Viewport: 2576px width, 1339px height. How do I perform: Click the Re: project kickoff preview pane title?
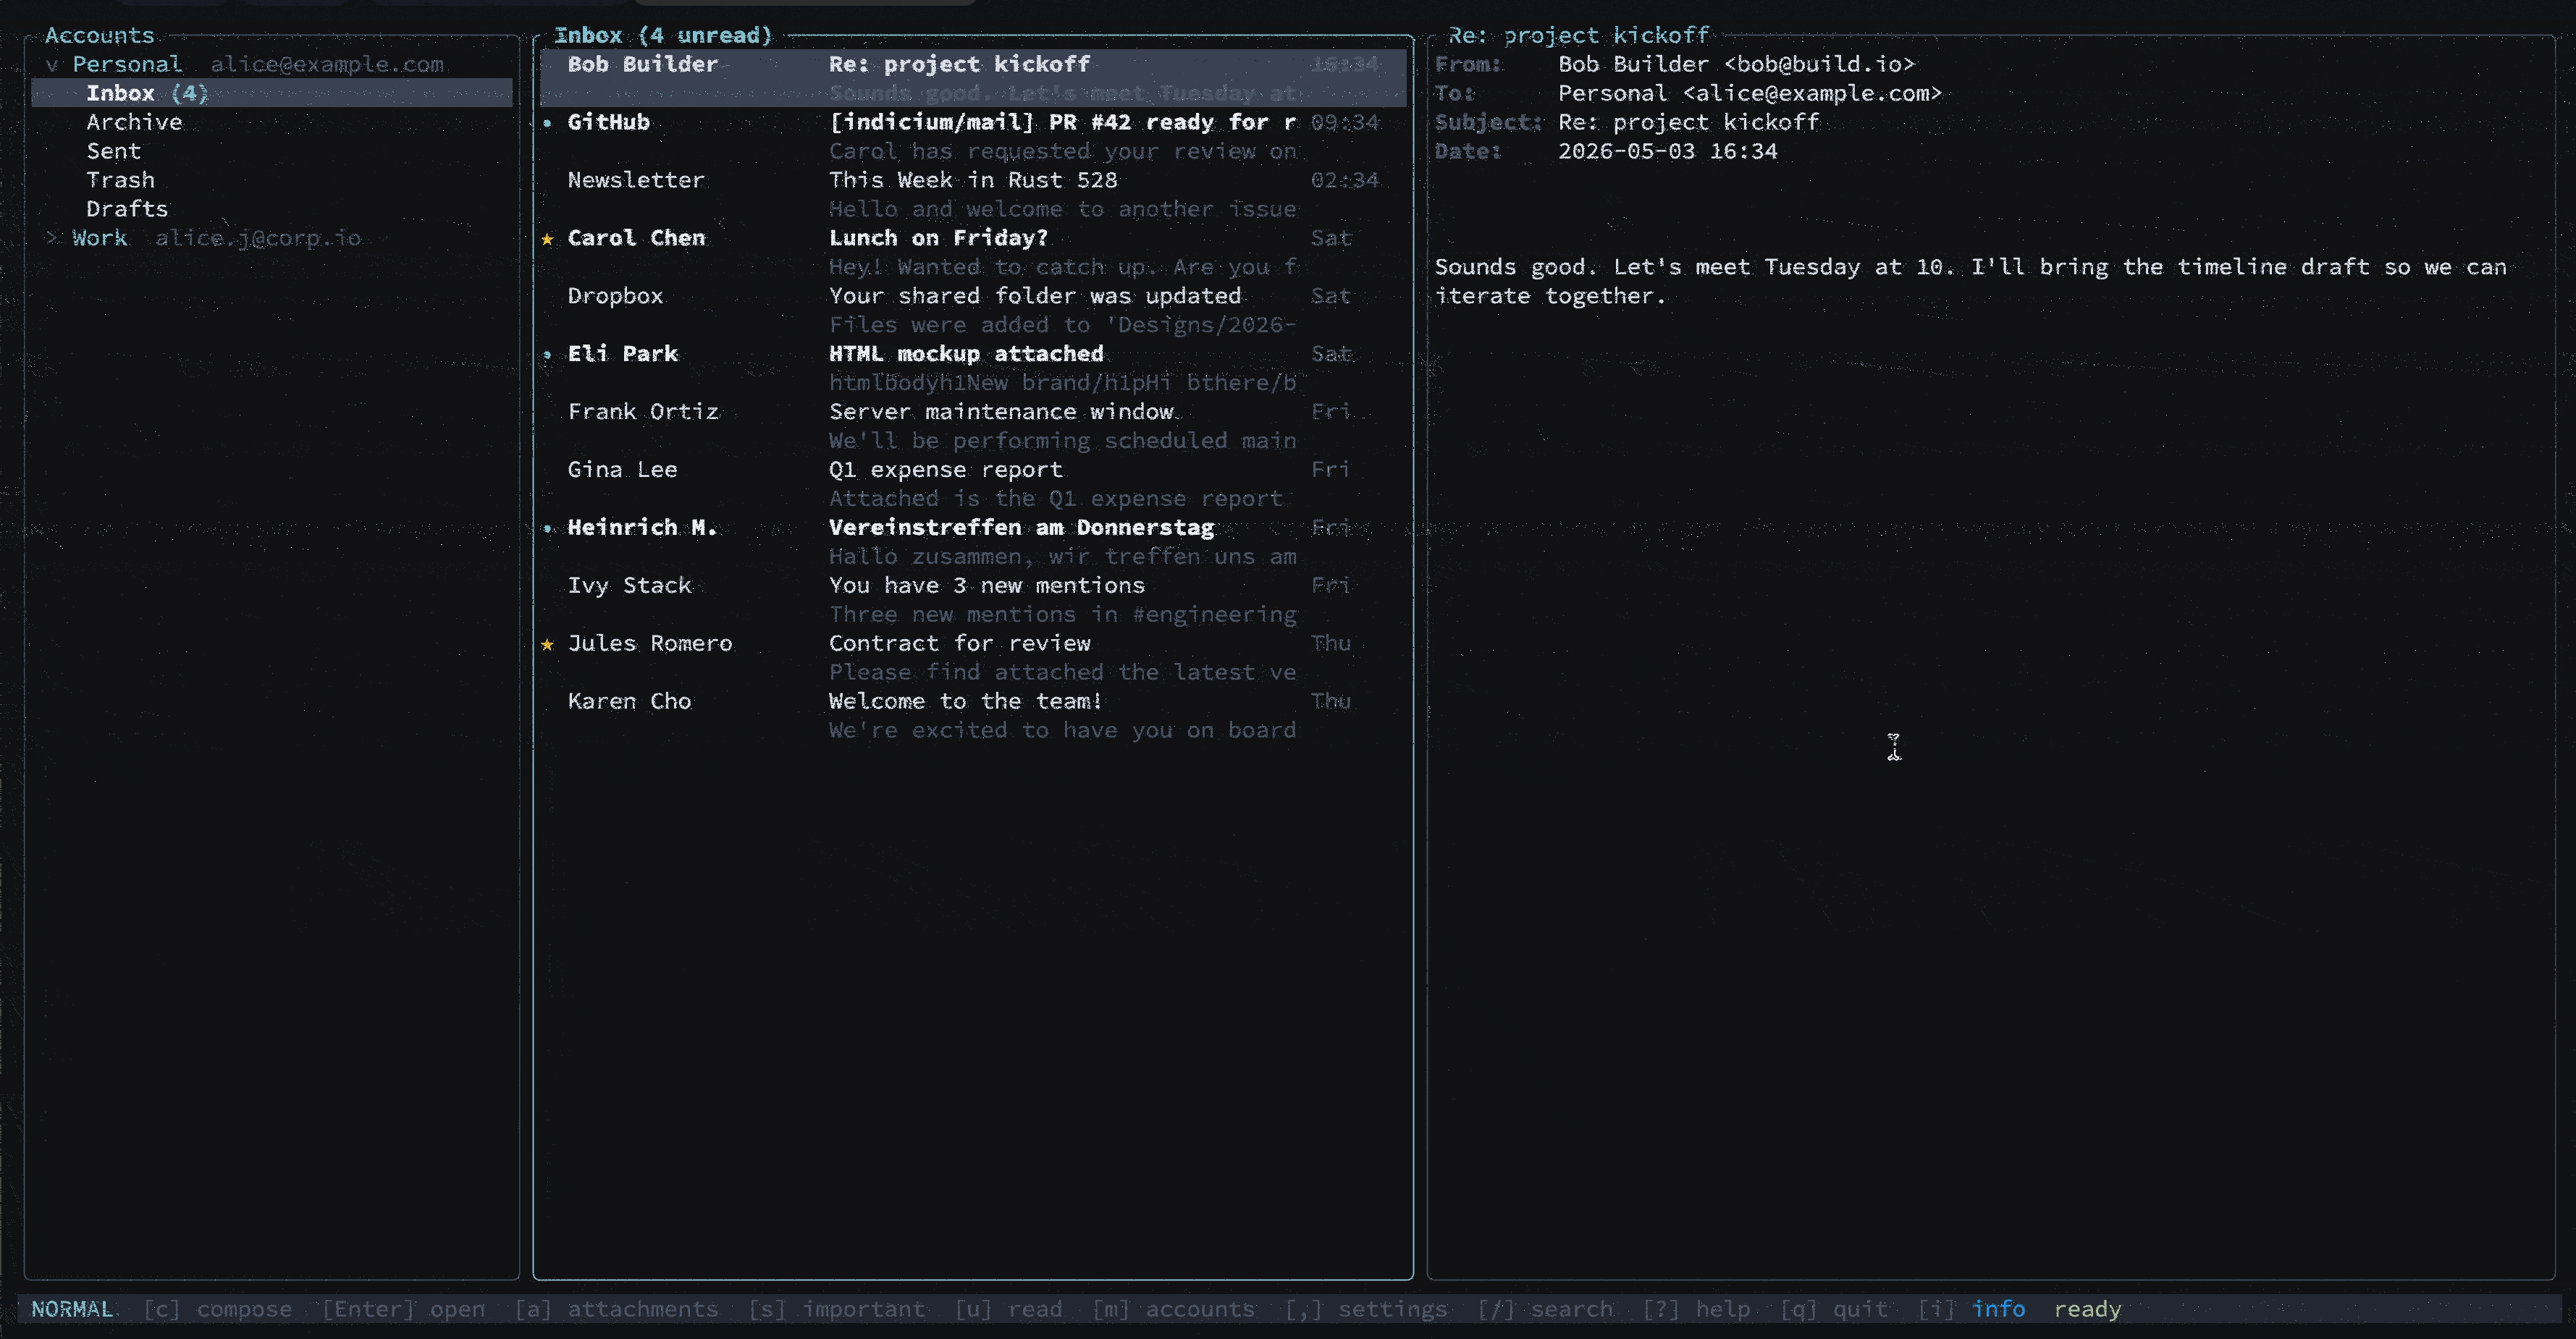[1578, 35]
